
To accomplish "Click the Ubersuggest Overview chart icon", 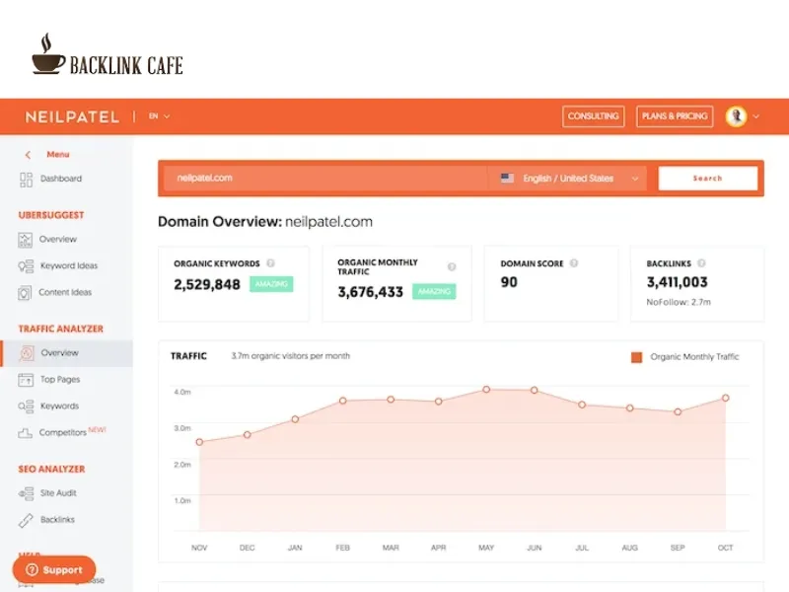I will [26, 240].
